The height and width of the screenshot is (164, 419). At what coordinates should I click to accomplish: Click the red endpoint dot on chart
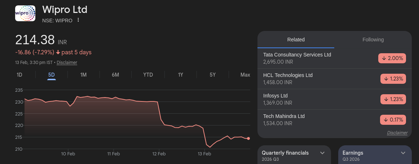248,138
